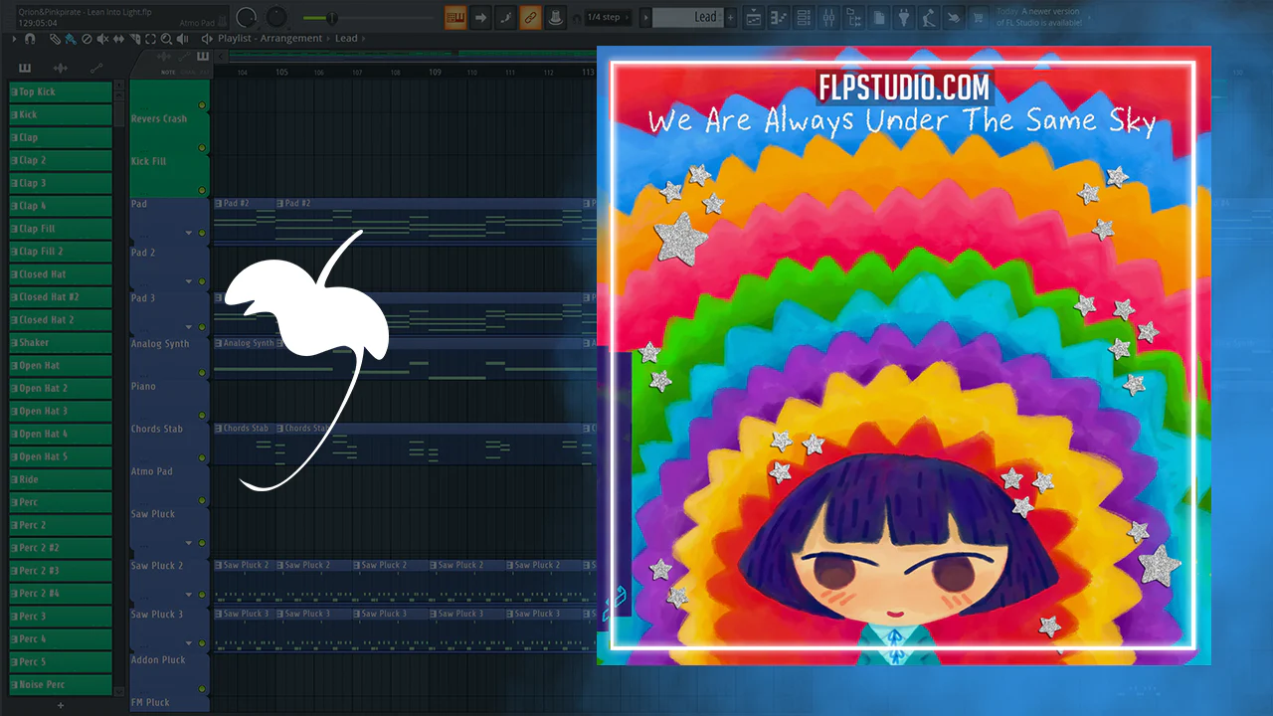The image size is (1273, 716).
Task: Toggle the magnet snap icon in playlist toolbar
Action: click(30, 39)
